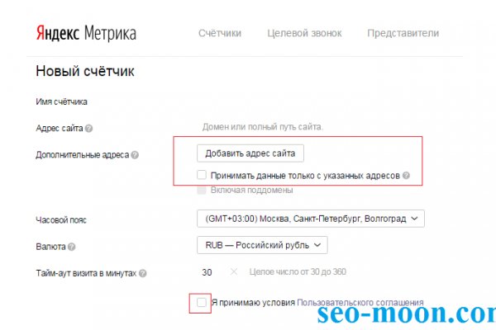Screen dimensions: 496x330
Task: Switch to the Целевой звонок tab
Action: 304,34
